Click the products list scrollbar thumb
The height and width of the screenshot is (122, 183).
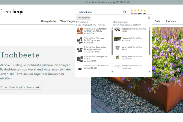click(112, 42)
